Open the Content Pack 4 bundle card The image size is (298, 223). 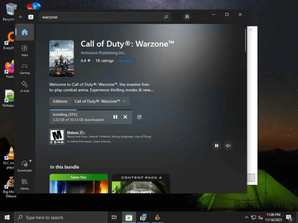click(x=141, y=184)
